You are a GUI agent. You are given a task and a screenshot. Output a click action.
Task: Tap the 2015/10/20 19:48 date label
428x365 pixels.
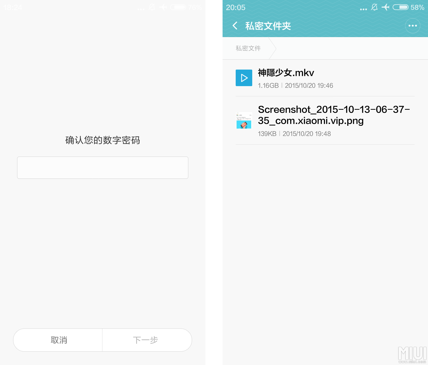pyautogui.click(x=307, y=134)
